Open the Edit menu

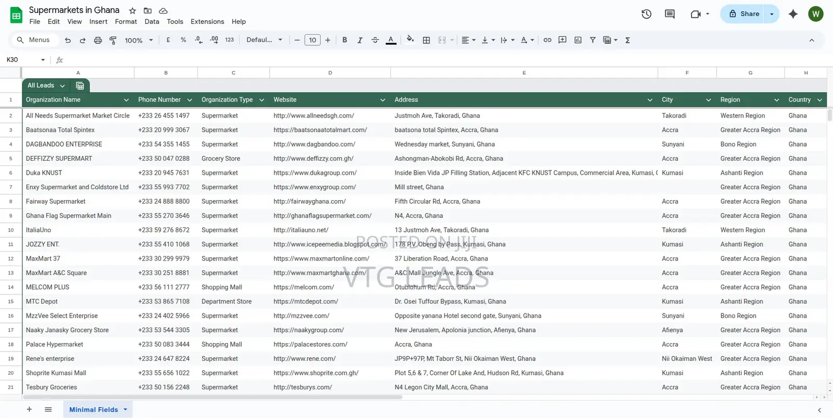pyautogui.click(x=54, y=22)
